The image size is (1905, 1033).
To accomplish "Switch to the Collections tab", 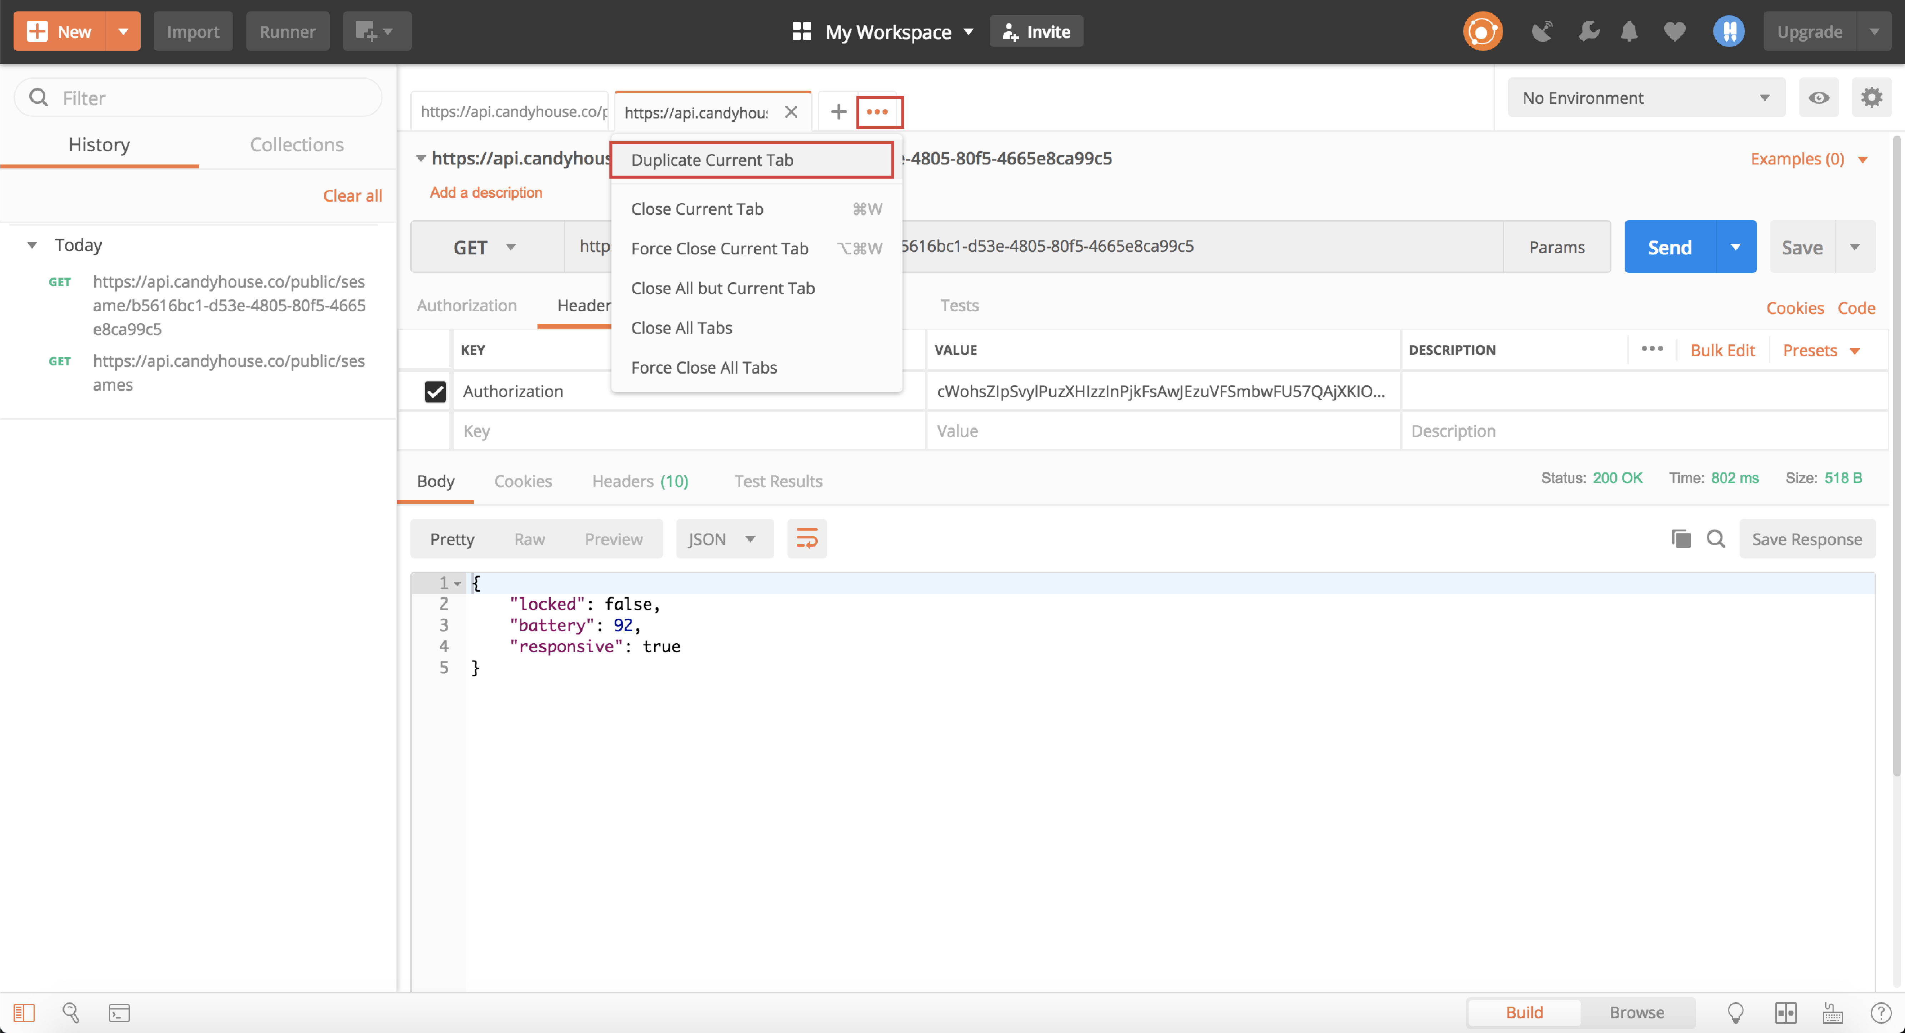I will pos(296,145).
